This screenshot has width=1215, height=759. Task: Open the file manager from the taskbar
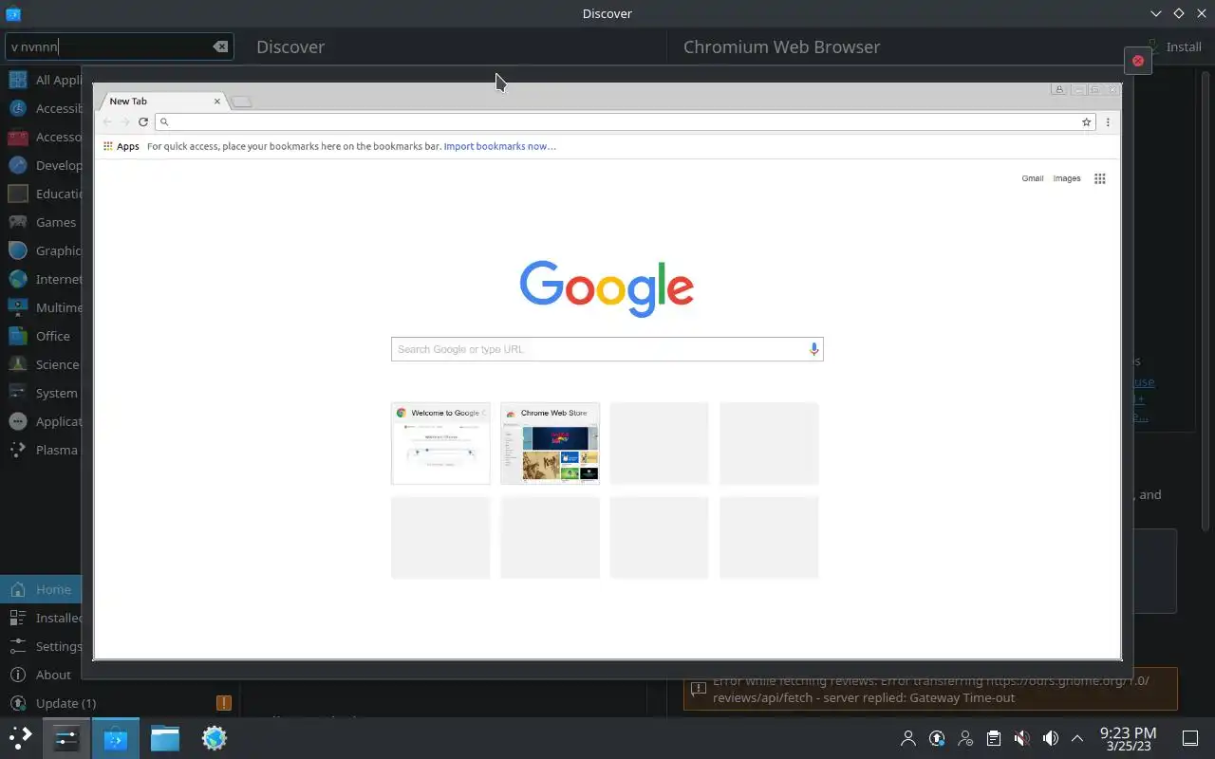(165, 738)
